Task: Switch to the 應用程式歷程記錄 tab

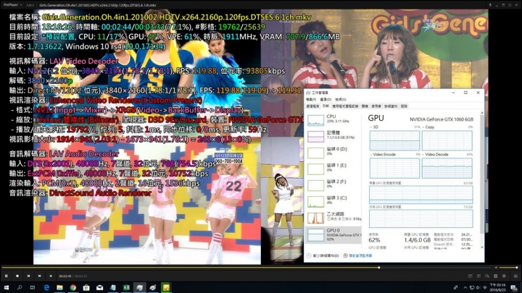Action: 345,106
